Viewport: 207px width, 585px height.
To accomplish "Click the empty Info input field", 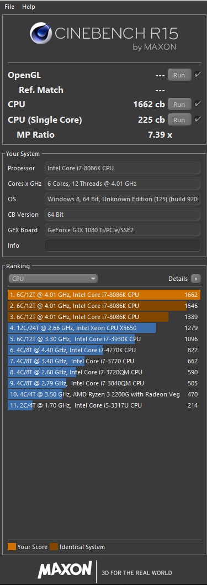I will [x=123, y=246].
